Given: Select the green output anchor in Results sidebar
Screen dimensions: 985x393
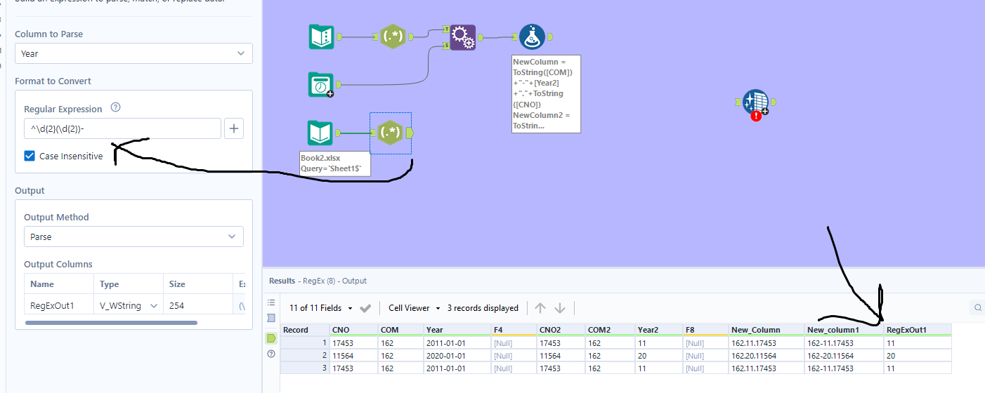Looking at the screenshot, I should 271,338.
